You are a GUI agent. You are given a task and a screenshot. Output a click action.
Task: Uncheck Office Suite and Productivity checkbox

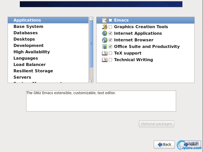(x=111, y=47)
